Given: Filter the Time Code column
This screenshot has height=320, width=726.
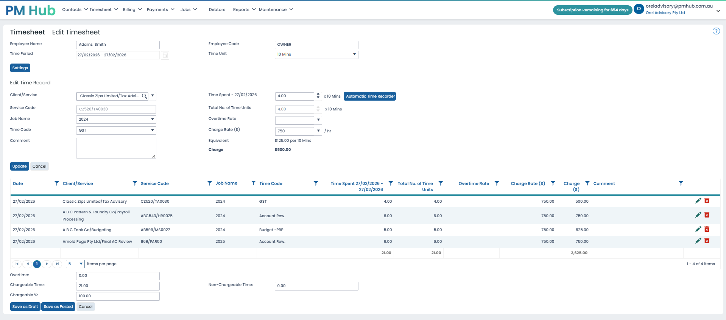Looking at the screenshot, I should tap(316, 183).
